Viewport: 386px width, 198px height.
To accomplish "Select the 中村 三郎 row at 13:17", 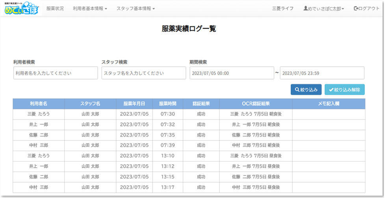I will [x=39, y=187].
